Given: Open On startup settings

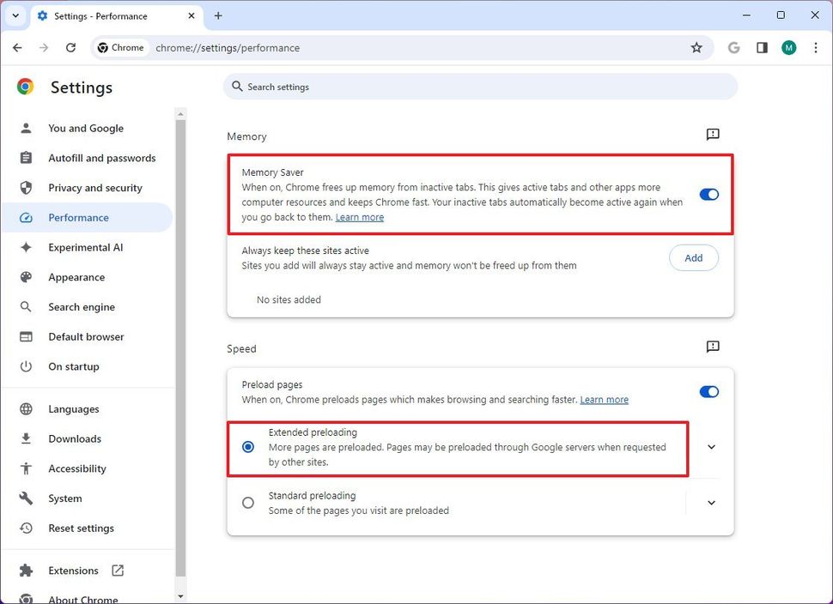Looking at the screenshot, I should [71, 366].
